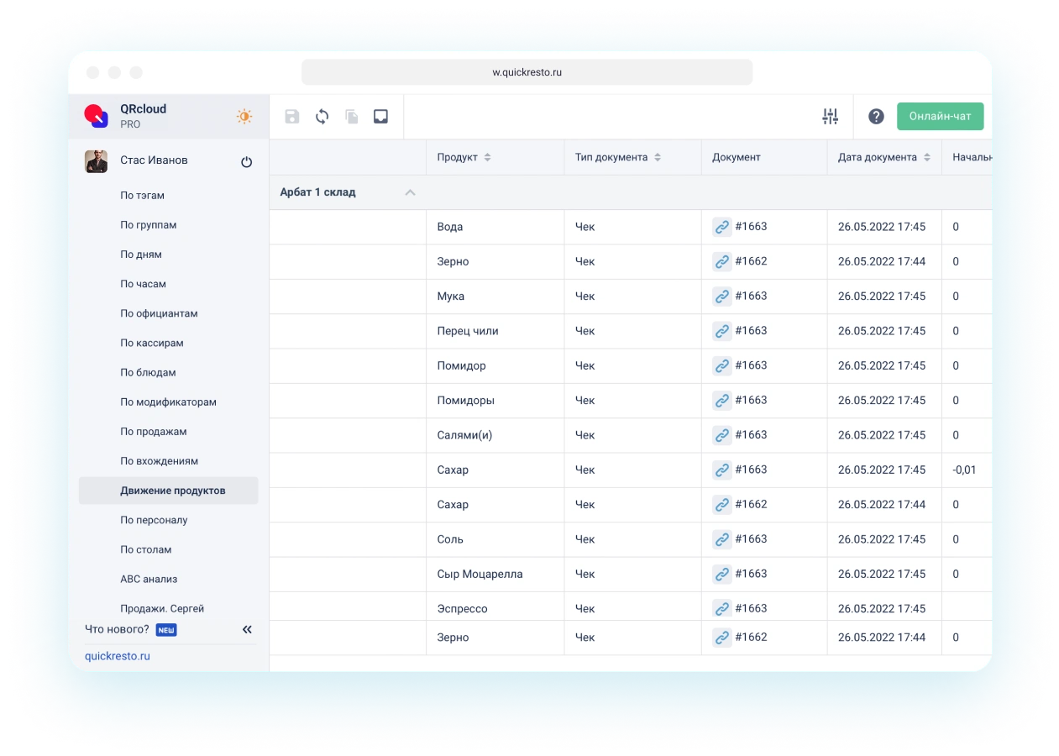
Task: Select ABC анализ in sidebar
Action: pyautogui.click(x=149, y=579)
